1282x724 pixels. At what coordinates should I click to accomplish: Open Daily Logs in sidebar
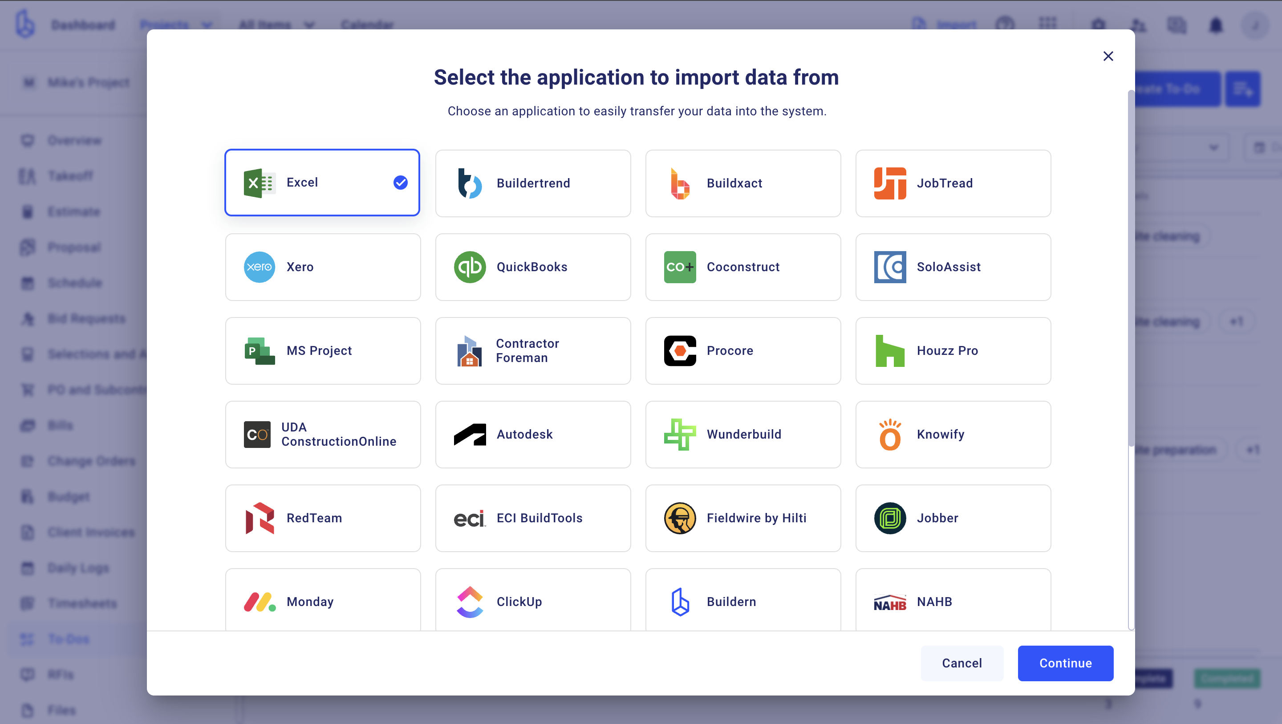point(79,568)
